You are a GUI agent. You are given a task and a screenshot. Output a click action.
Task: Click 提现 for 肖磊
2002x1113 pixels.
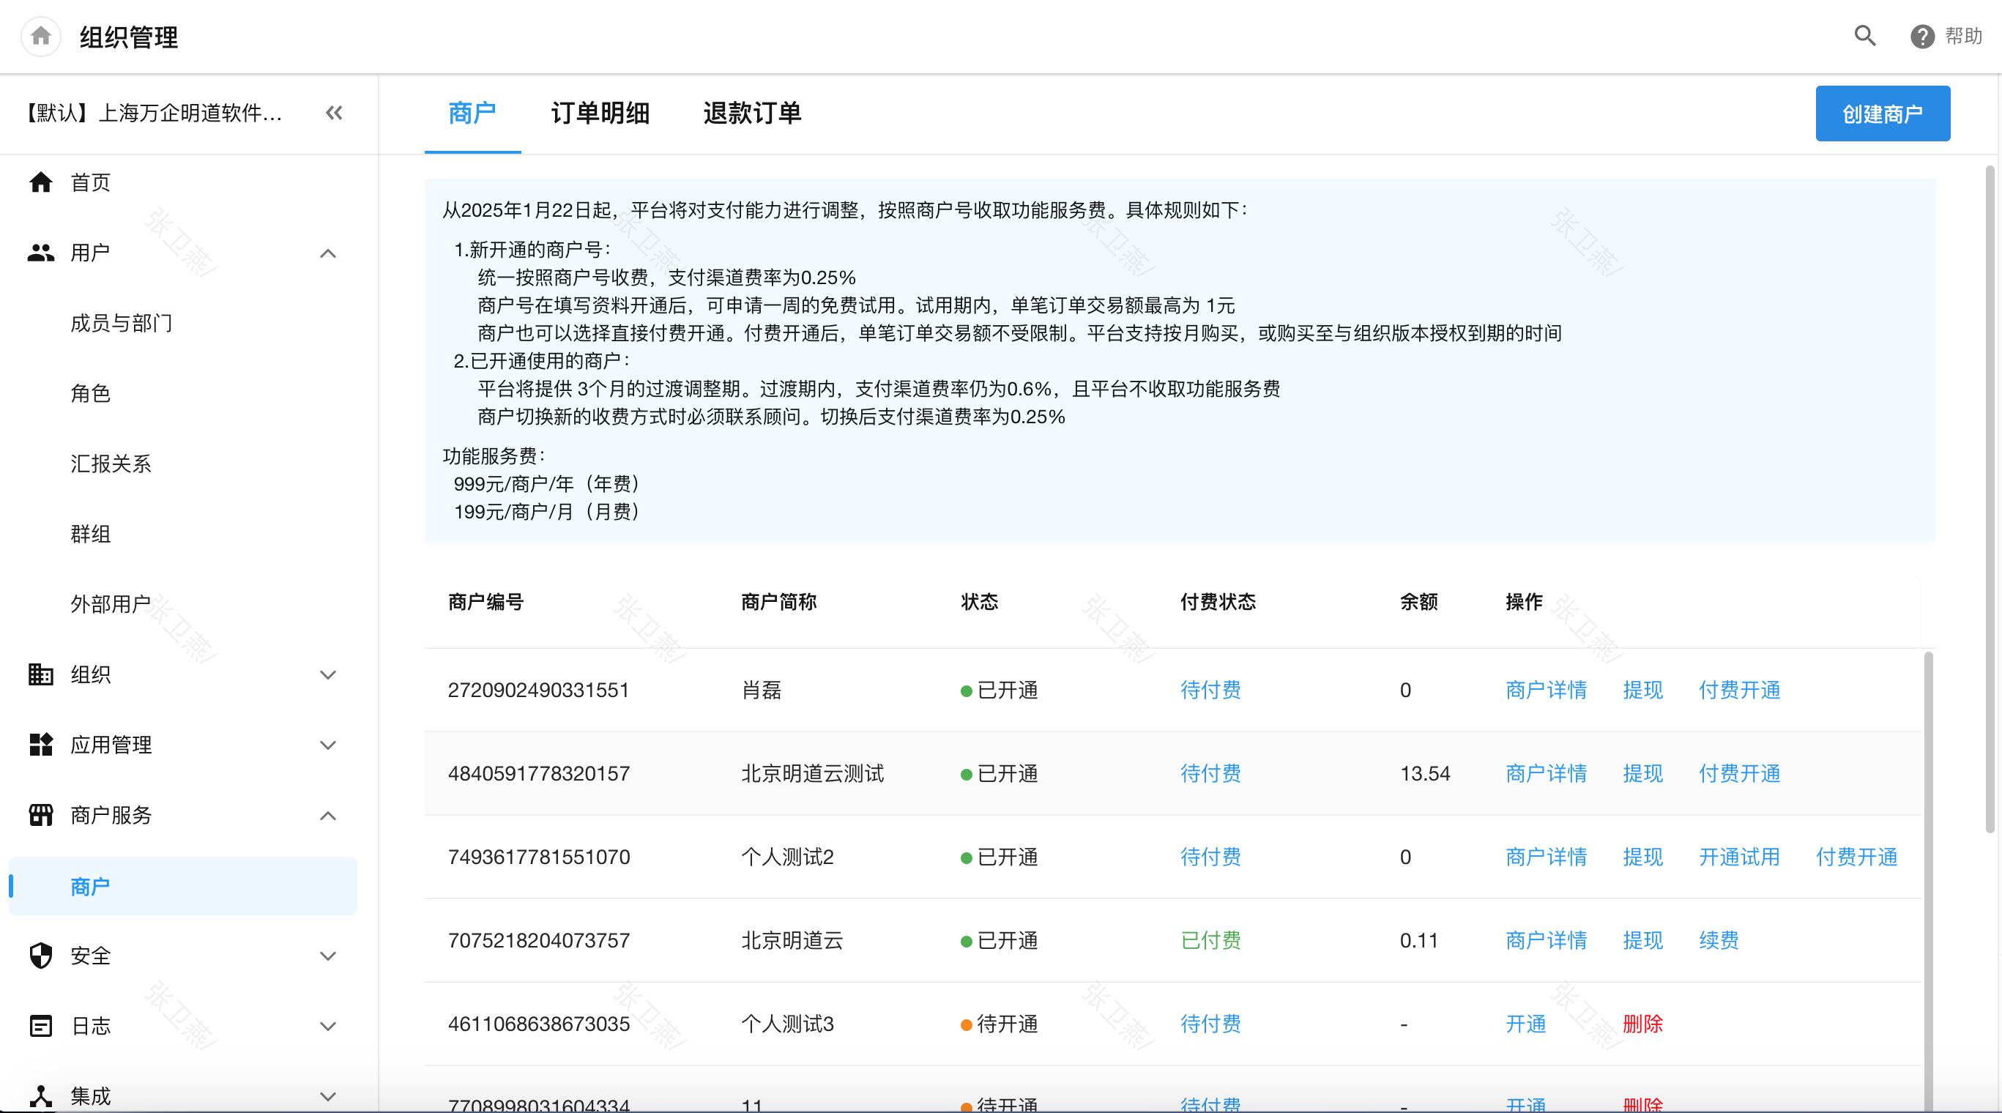(x=1642, y=690)
